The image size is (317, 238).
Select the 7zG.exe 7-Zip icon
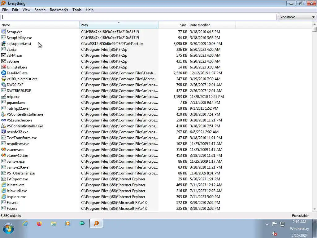4,61
